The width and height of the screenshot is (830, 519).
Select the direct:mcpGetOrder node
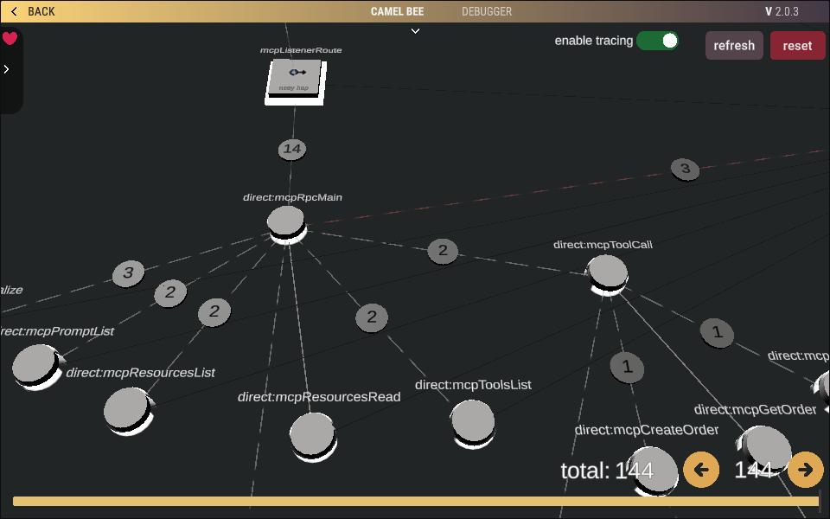766,446
